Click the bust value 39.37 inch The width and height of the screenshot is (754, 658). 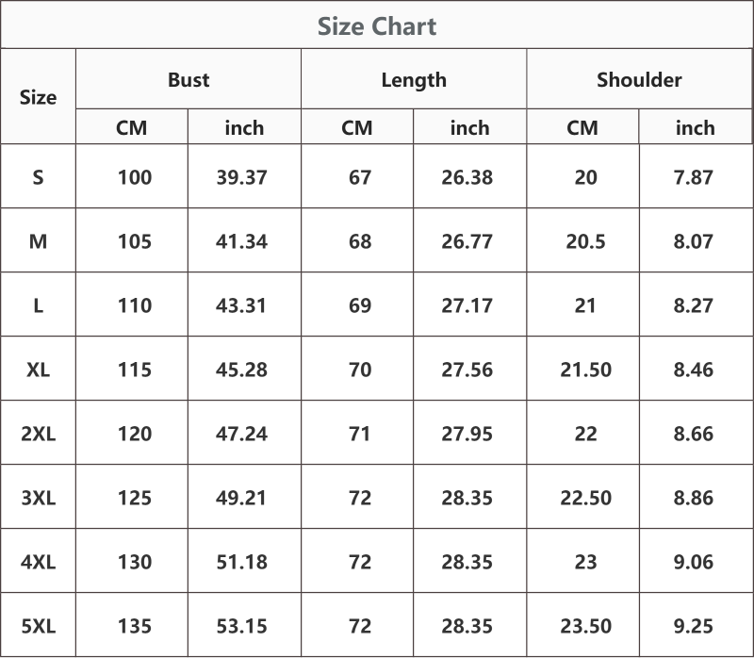tap(241, 177)
